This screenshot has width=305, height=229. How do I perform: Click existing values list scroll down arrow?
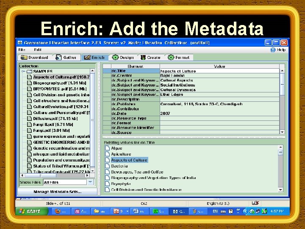point(280,190)
